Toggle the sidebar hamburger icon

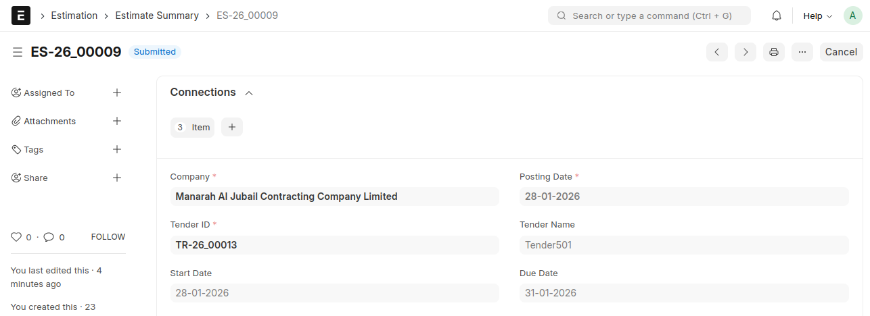click(x=18, y=52)
